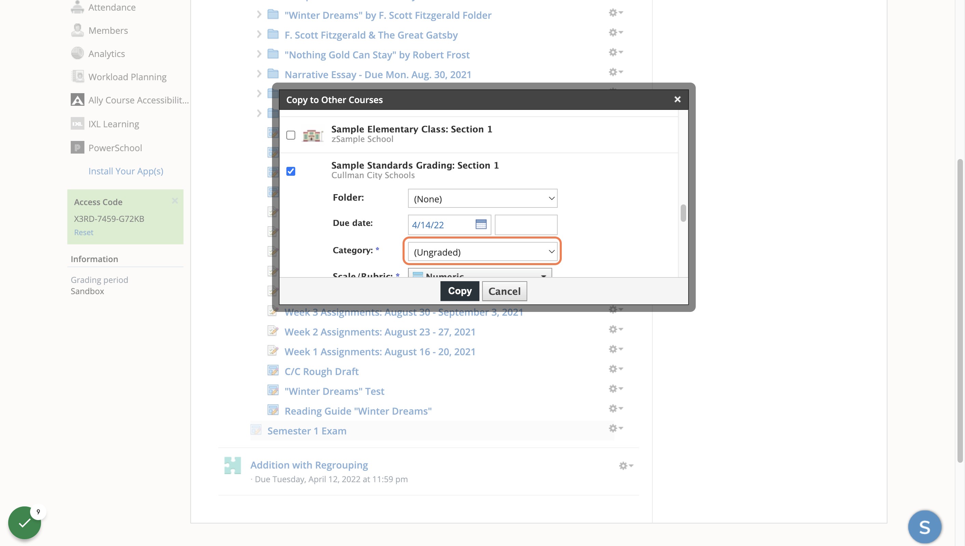This screenshot has width=965, height=546.
Task: Go to Analytics in the sidebar
Action: point(107,54)
